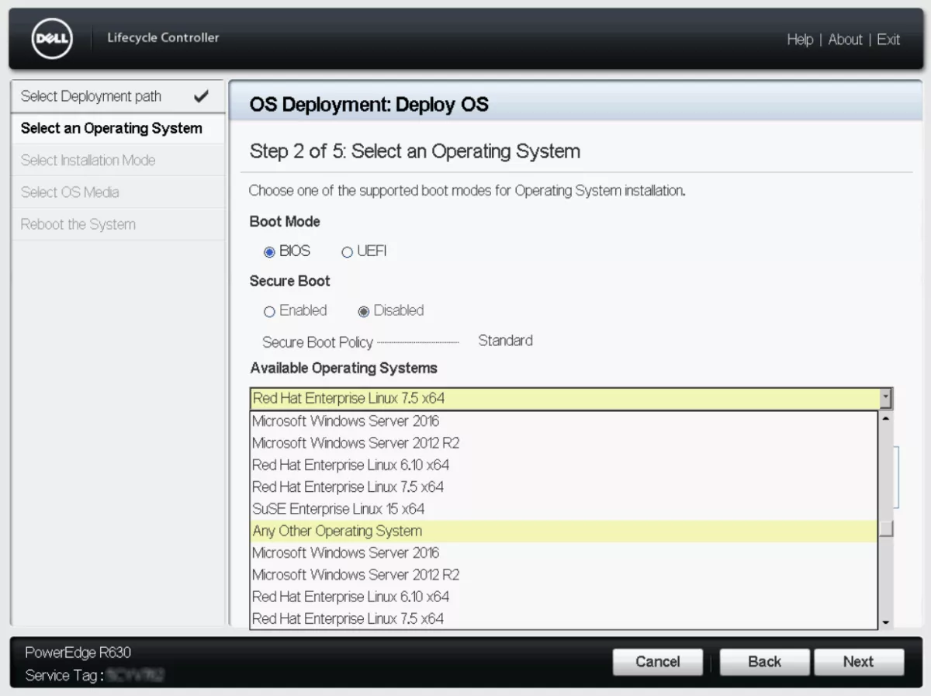Click the Service Tag label
Viewport: 931px width, 696px height.
(x=64, y=676)
